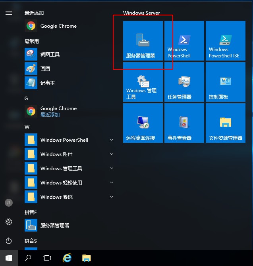Expand the Windows 轻松使用 folder chevron

coord(112,182)
